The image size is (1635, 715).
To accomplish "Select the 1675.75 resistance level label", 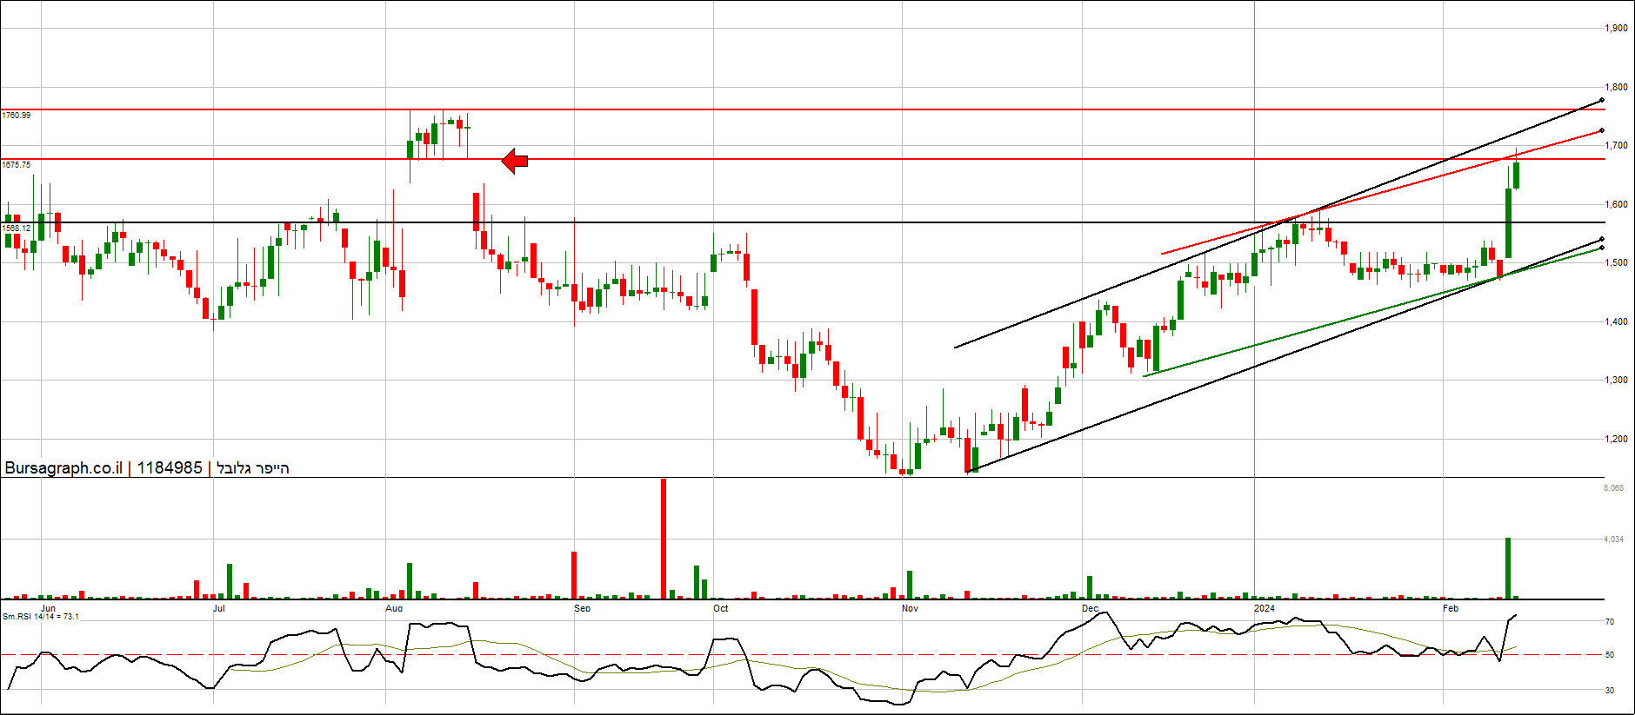I will (17, 165).
